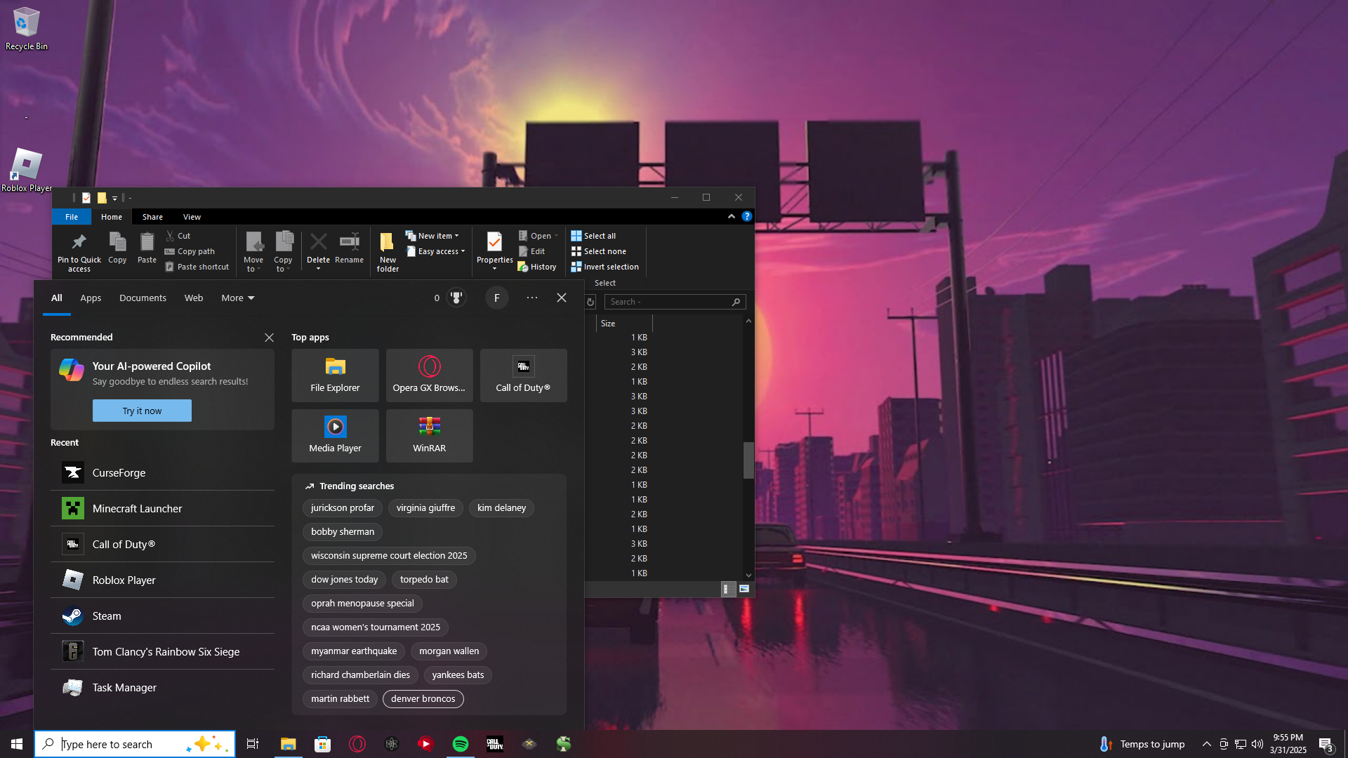Click the Pin to Quick access icon

click(79, 242)
